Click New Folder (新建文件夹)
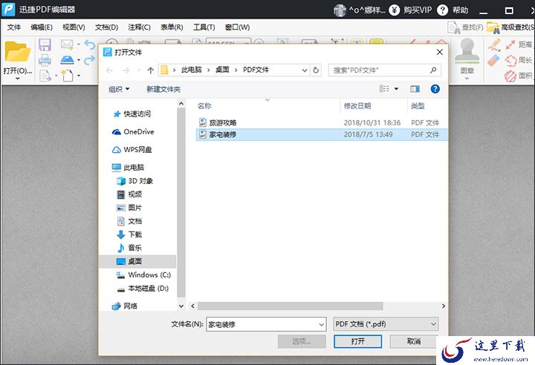This screenshot has width=535, height=365. click(163, 89)
